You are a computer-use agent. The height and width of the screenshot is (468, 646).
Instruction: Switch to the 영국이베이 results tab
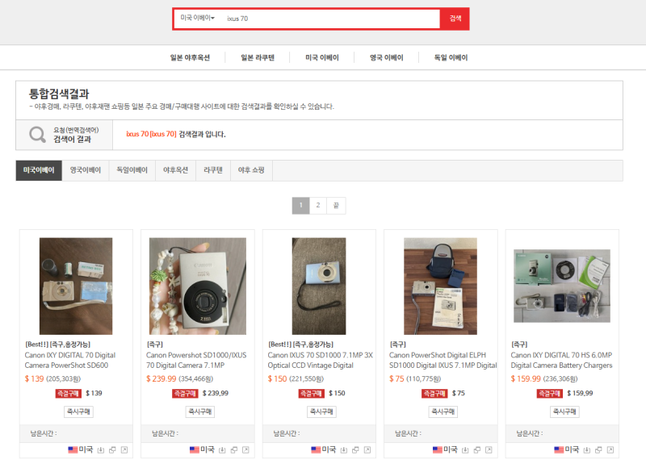tap(86, 170)
